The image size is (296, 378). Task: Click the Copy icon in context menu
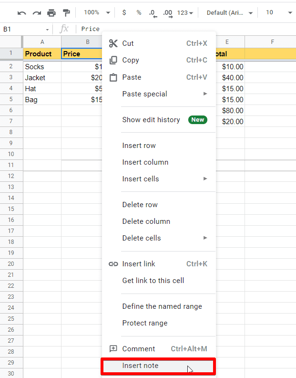[113, 60]
